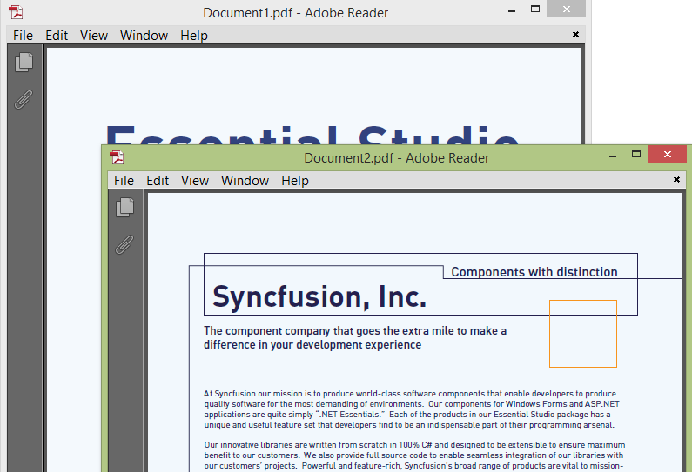Open Help menu in Document1 window
Screen dimensions: 692x472
coord(194,36)
